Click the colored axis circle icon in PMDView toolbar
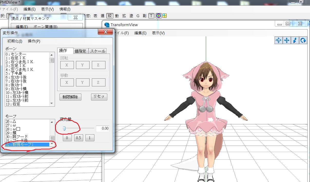The height and width of the screenshot is (182, 310). (159, 16)
